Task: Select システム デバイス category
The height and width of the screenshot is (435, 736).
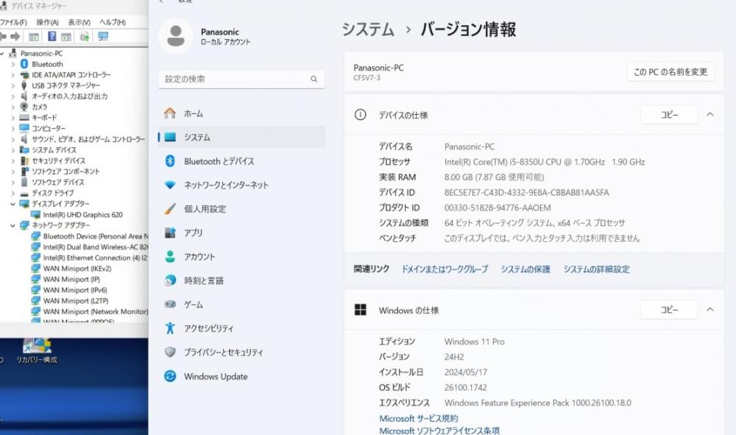Action: click(x=54, y=149)
